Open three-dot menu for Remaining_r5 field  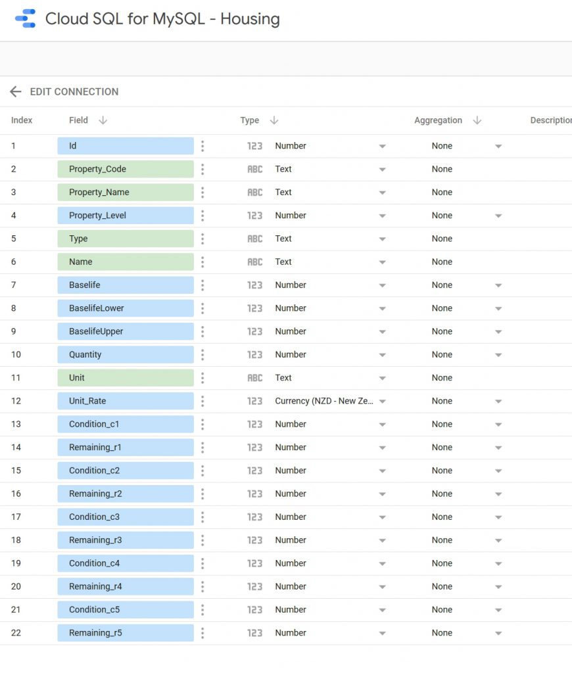203,633
